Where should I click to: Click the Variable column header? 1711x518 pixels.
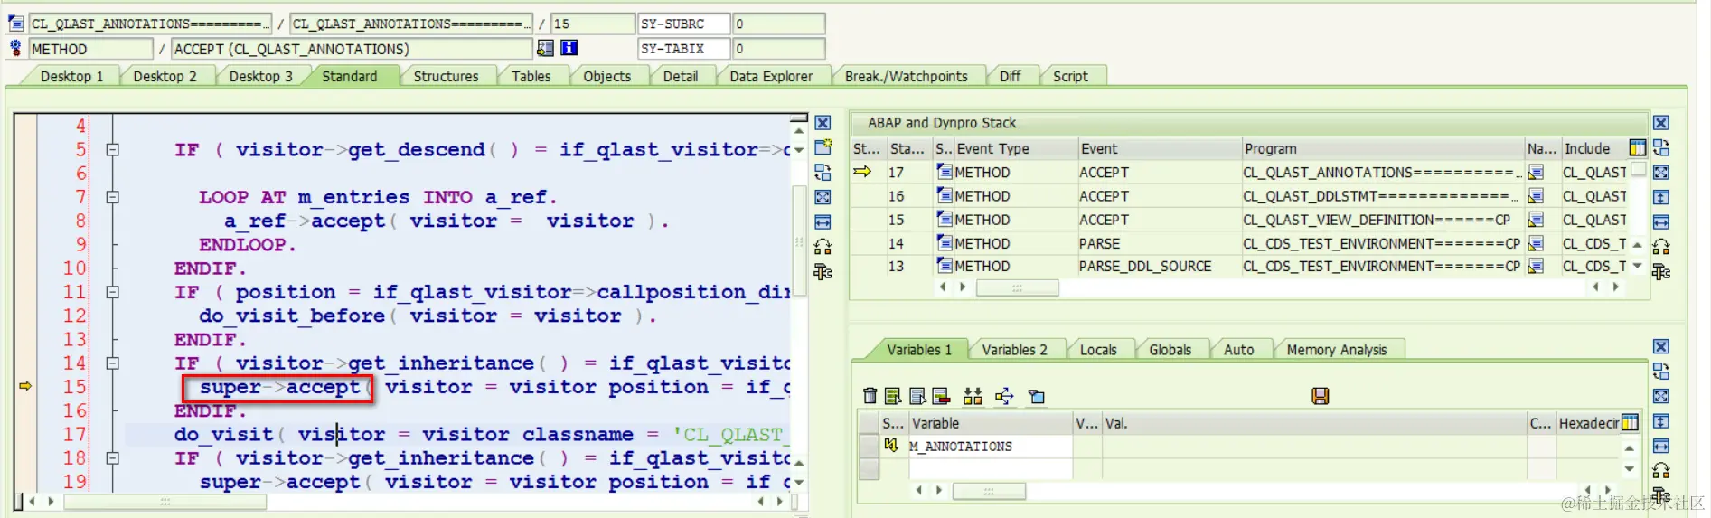990,423
